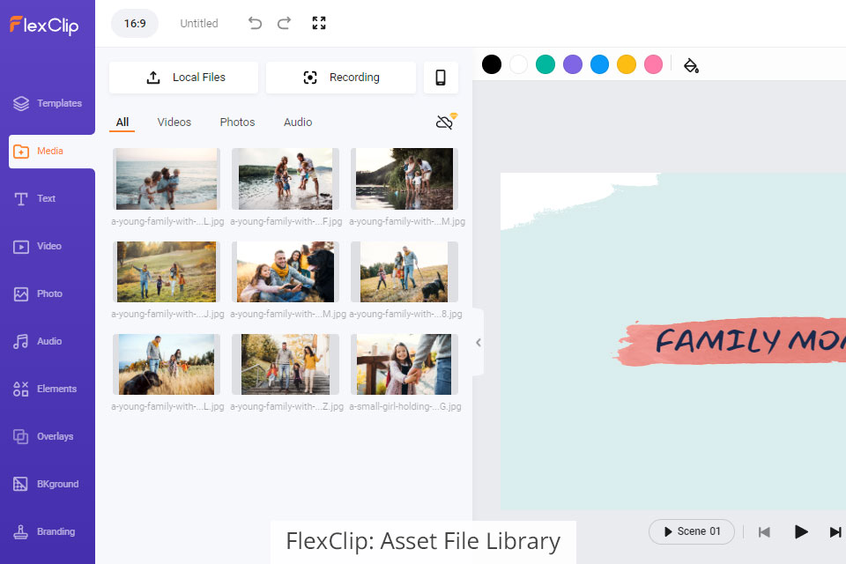
Task: Click the a-young-family-with-...8.jpg file name
Action: (405, 314)
